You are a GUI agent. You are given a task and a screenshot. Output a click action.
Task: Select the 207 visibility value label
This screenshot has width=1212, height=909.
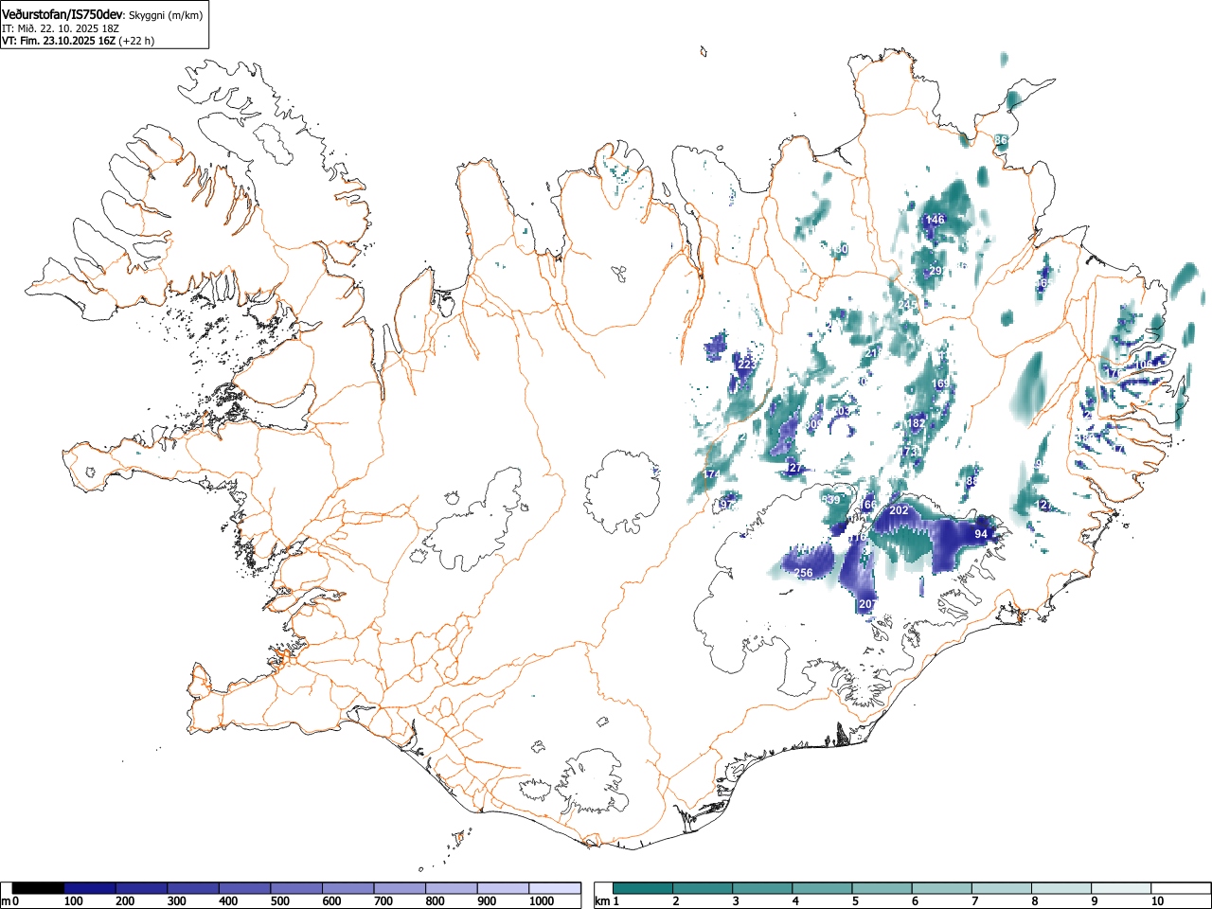tap(868, 604)
